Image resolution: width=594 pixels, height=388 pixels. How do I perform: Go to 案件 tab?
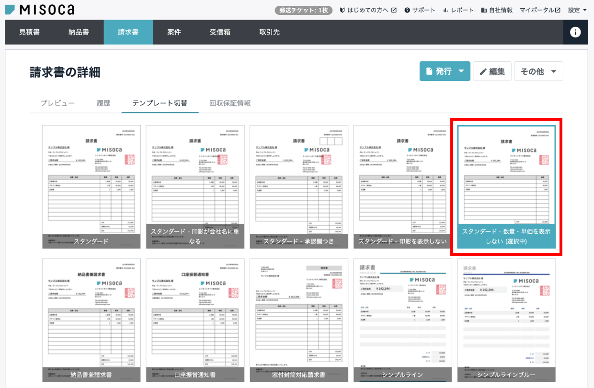click(x=174, y=32)
